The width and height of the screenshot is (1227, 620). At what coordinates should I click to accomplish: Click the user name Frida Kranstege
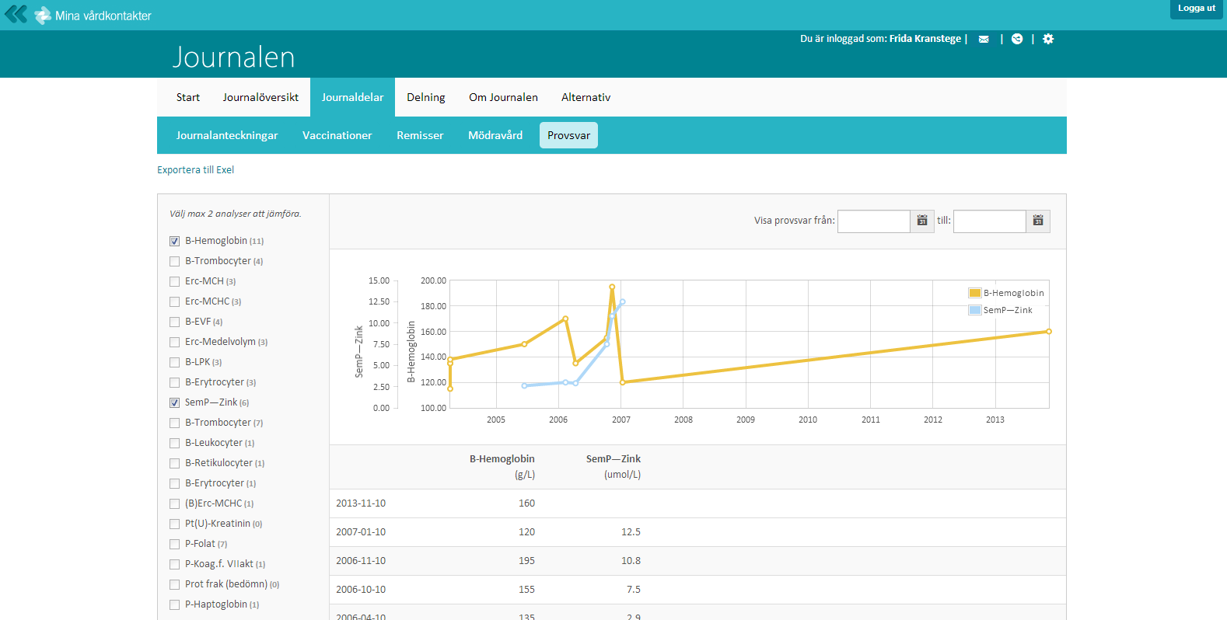[925, 39]
